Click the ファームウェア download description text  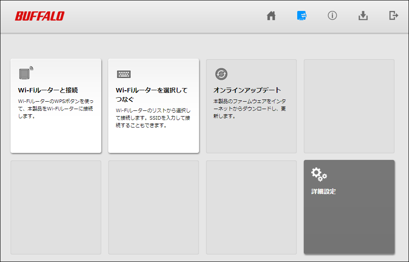pos(249,109)
